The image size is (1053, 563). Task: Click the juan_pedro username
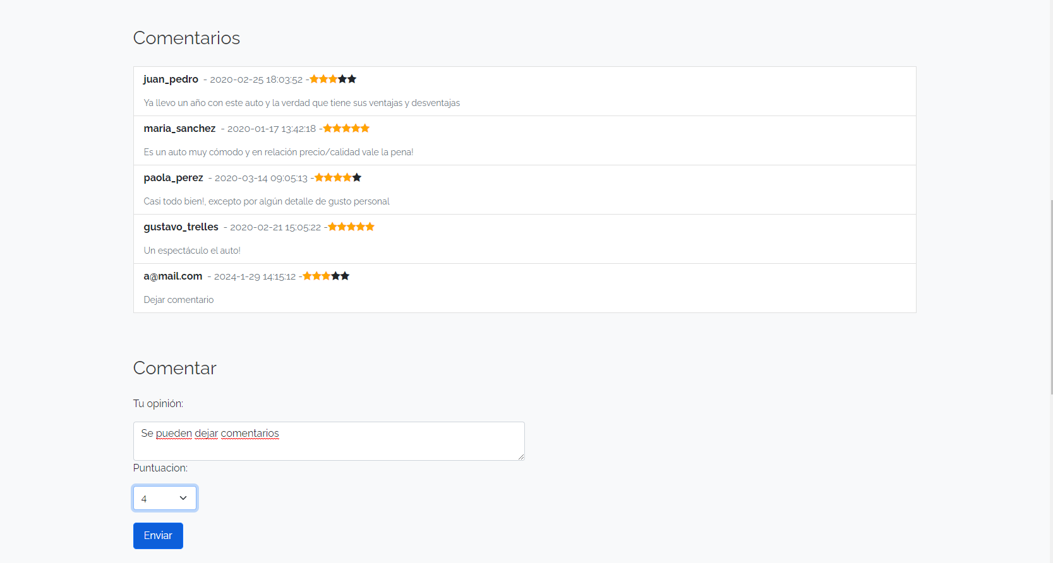click(171, 79)
